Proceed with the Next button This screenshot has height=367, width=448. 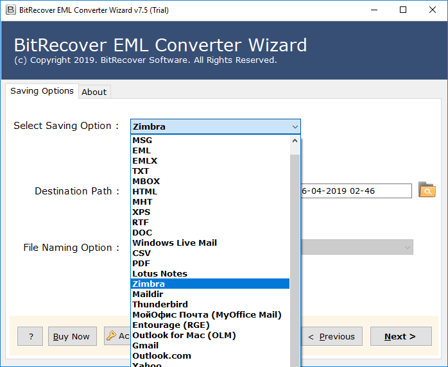coord(401,336)
